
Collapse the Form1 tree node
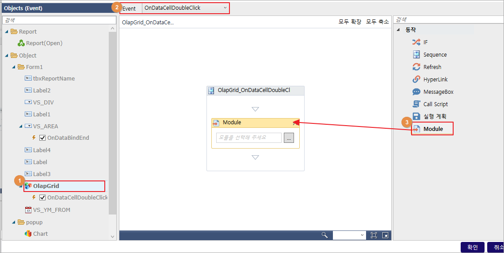click(14, 67)
